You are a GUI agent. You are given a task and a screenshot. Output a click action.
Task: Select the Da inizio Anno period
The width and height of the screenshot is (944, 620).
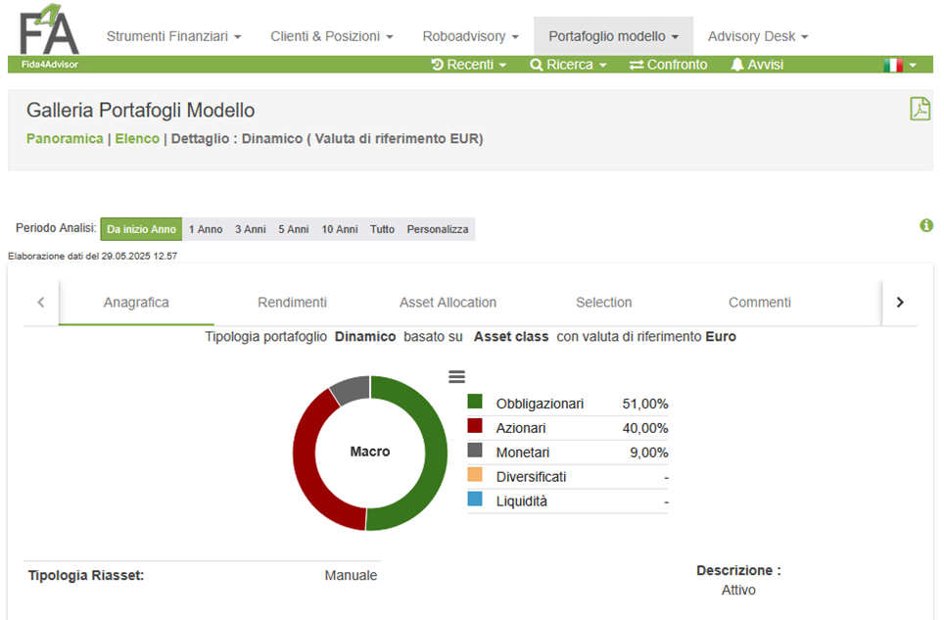coord(141,229)
